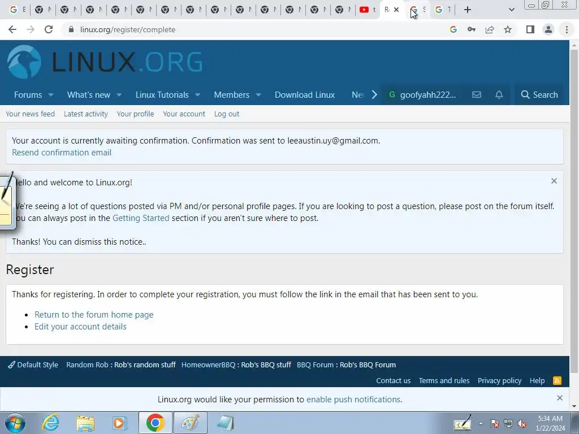579x434 pixels.
Task: Click Return to the forum home page
Action: coord(94,315)
